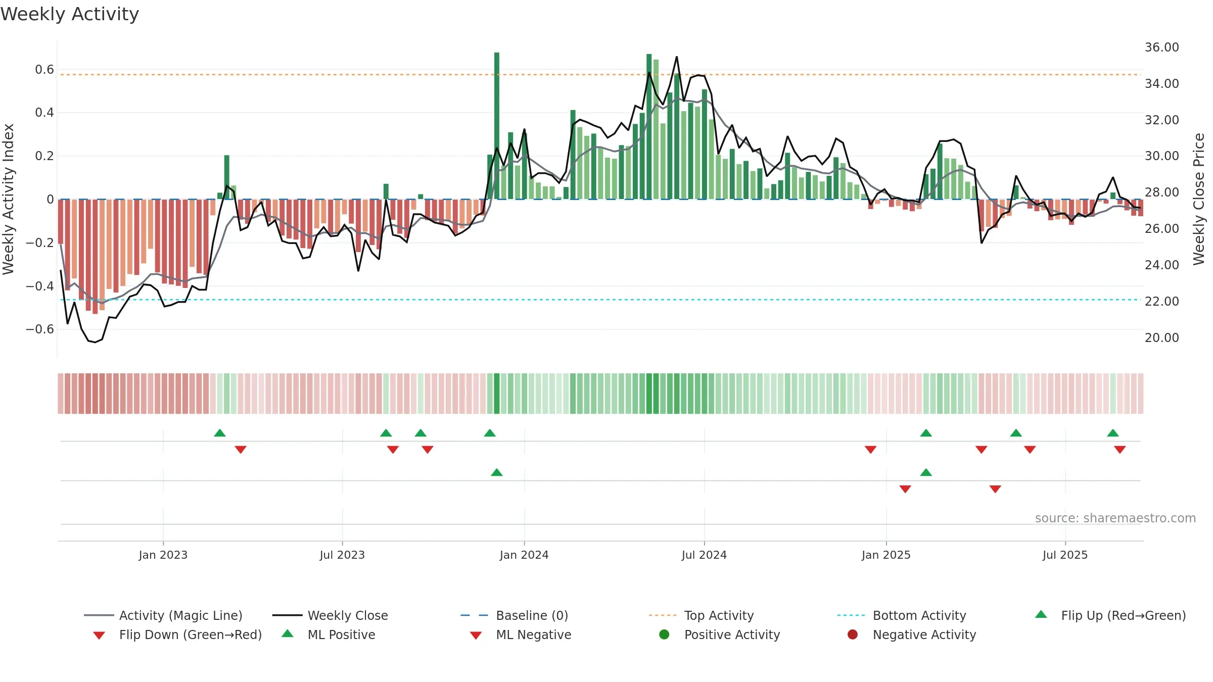Select the ML Negative legend triangle
This screenshot has width=1213, height=682.
(x=476, y=636)
